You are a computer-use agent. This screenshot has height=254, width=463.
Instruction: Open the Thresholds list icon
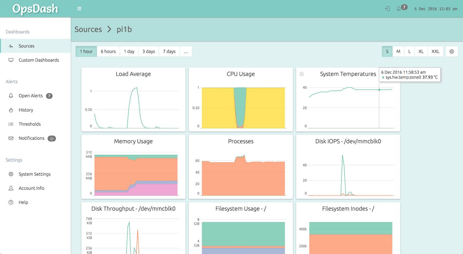pyautogui.click(x=11, y=124)
